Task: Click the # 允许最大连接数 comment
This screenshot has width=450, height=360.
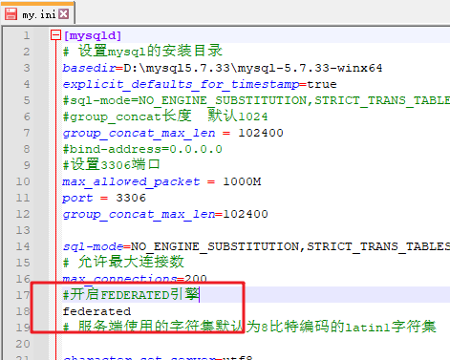Action: [x=123, y=263]
